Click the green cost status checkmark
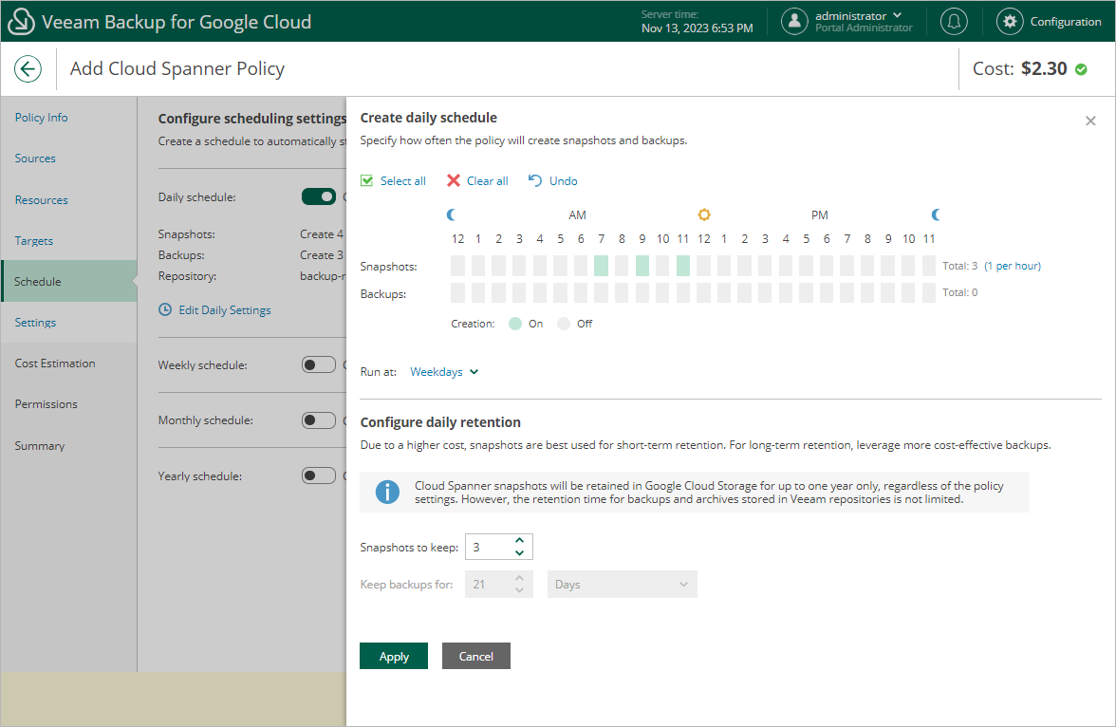 tap(1081, 69)
